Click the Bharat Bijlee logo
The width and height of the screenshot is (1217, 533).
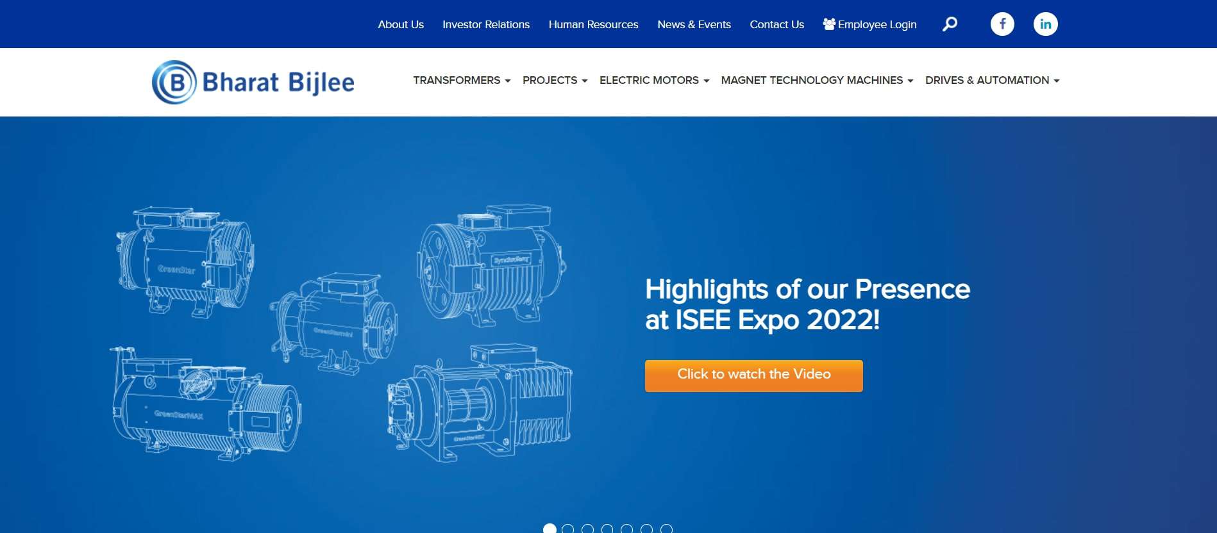point(253,83)
